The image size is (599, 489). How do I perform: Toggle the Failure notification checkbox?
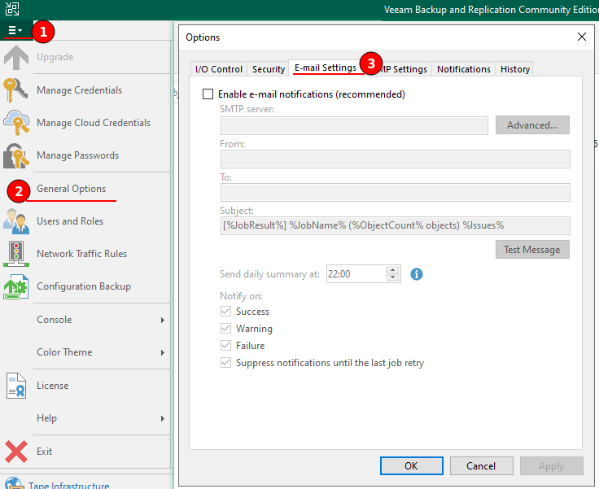click(x=225, y=345)
